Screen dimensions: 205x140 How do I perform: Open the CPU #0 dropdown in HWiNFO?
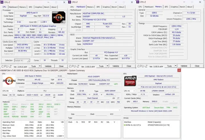click(x=8, y=91)
